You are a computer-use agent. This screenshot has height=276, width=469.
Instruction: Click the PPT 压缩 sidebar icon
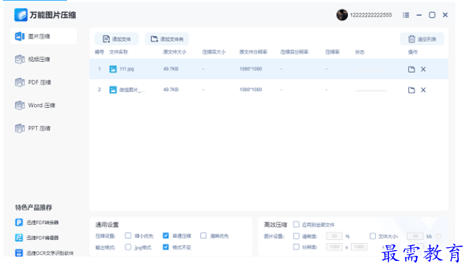click(x=20, y=129)
